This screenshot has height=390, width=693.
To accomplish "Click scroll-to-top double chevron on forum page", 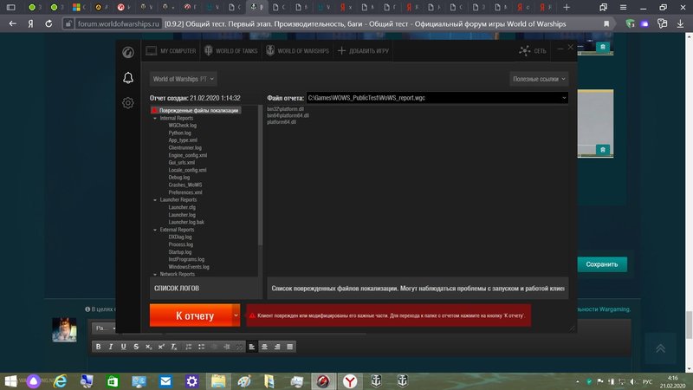I will point(660,348).
